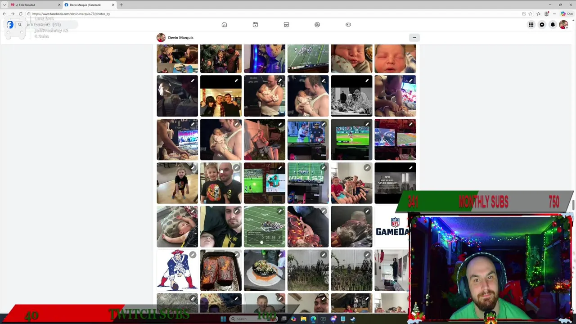576x324 pixels.
Task: Open Facebook Marketplace icon
Action: pos(286,25)
